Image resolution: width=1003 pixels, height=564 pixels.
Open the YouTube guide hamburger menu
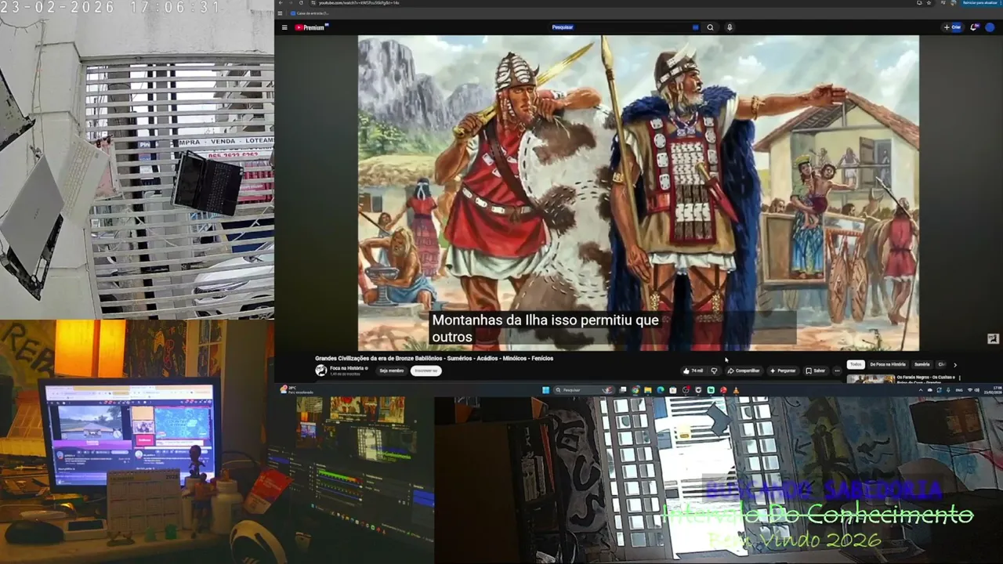pos(284,27)
